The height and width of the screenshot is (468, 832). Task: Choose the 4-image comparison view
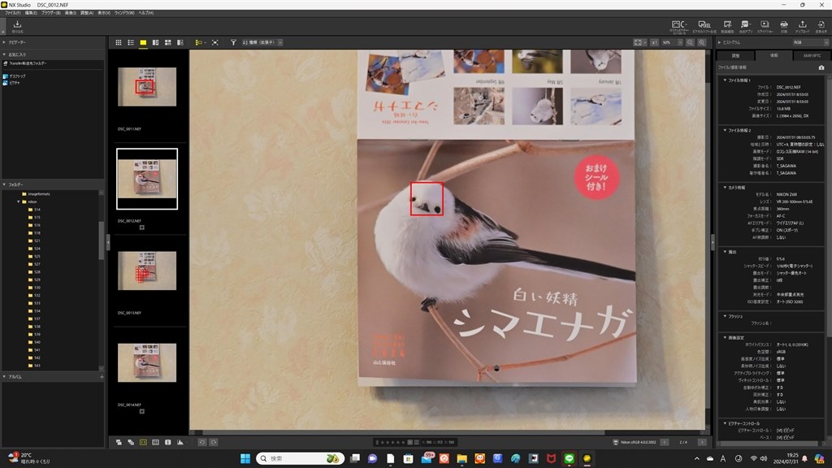tap(167, 42)
